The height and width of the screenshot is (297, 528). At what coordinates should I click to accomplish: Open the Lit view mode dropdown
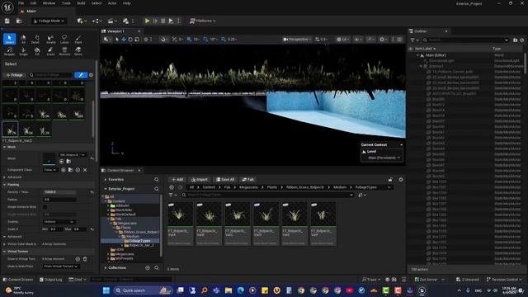tap(342, 40)
